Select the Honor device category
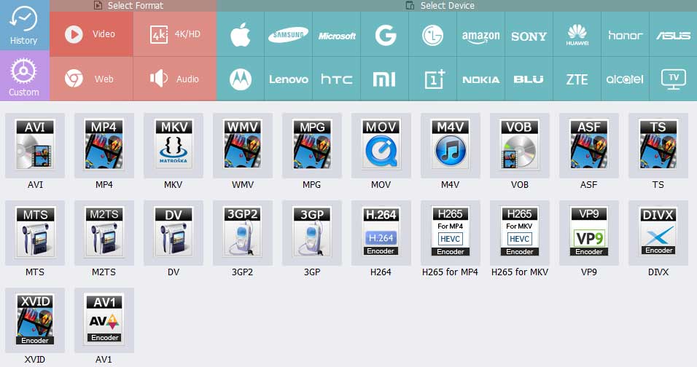The image size is (697, 367). point(626,35)
